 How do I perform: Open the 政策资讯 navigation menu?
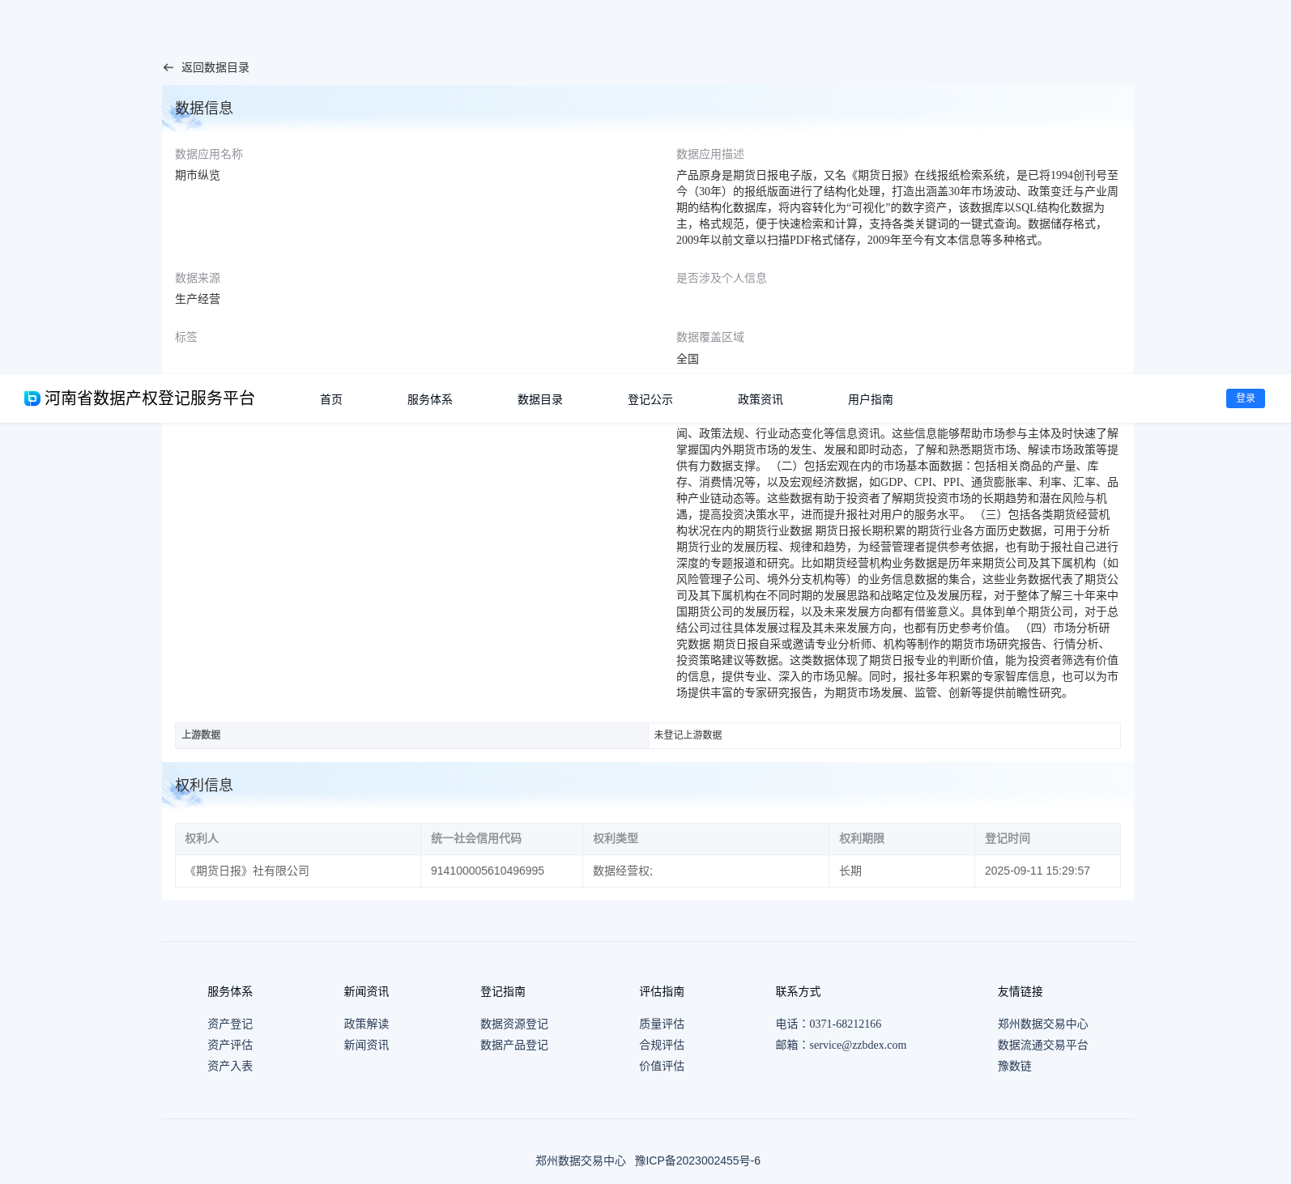(761, 399)
